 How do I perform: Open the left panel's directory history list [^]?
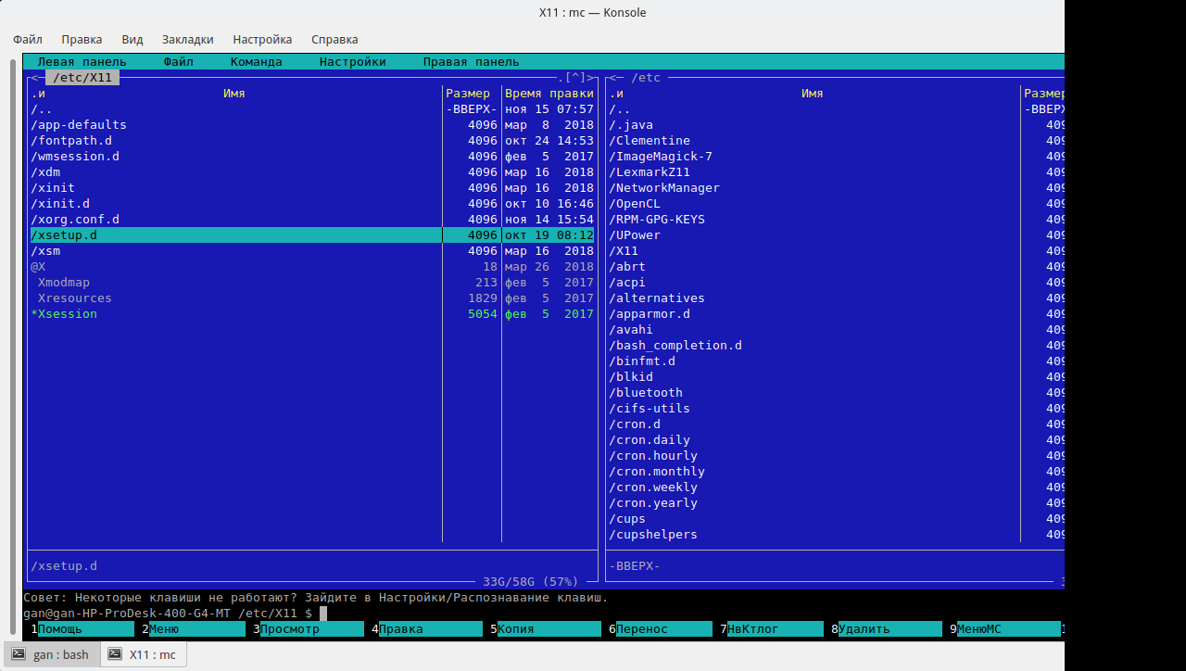tap(575, 78)
